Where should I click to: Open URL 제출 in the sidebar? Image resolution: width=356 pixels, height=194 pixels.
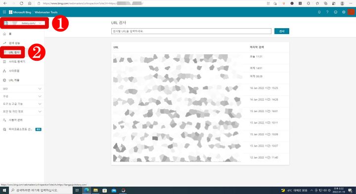14,80
